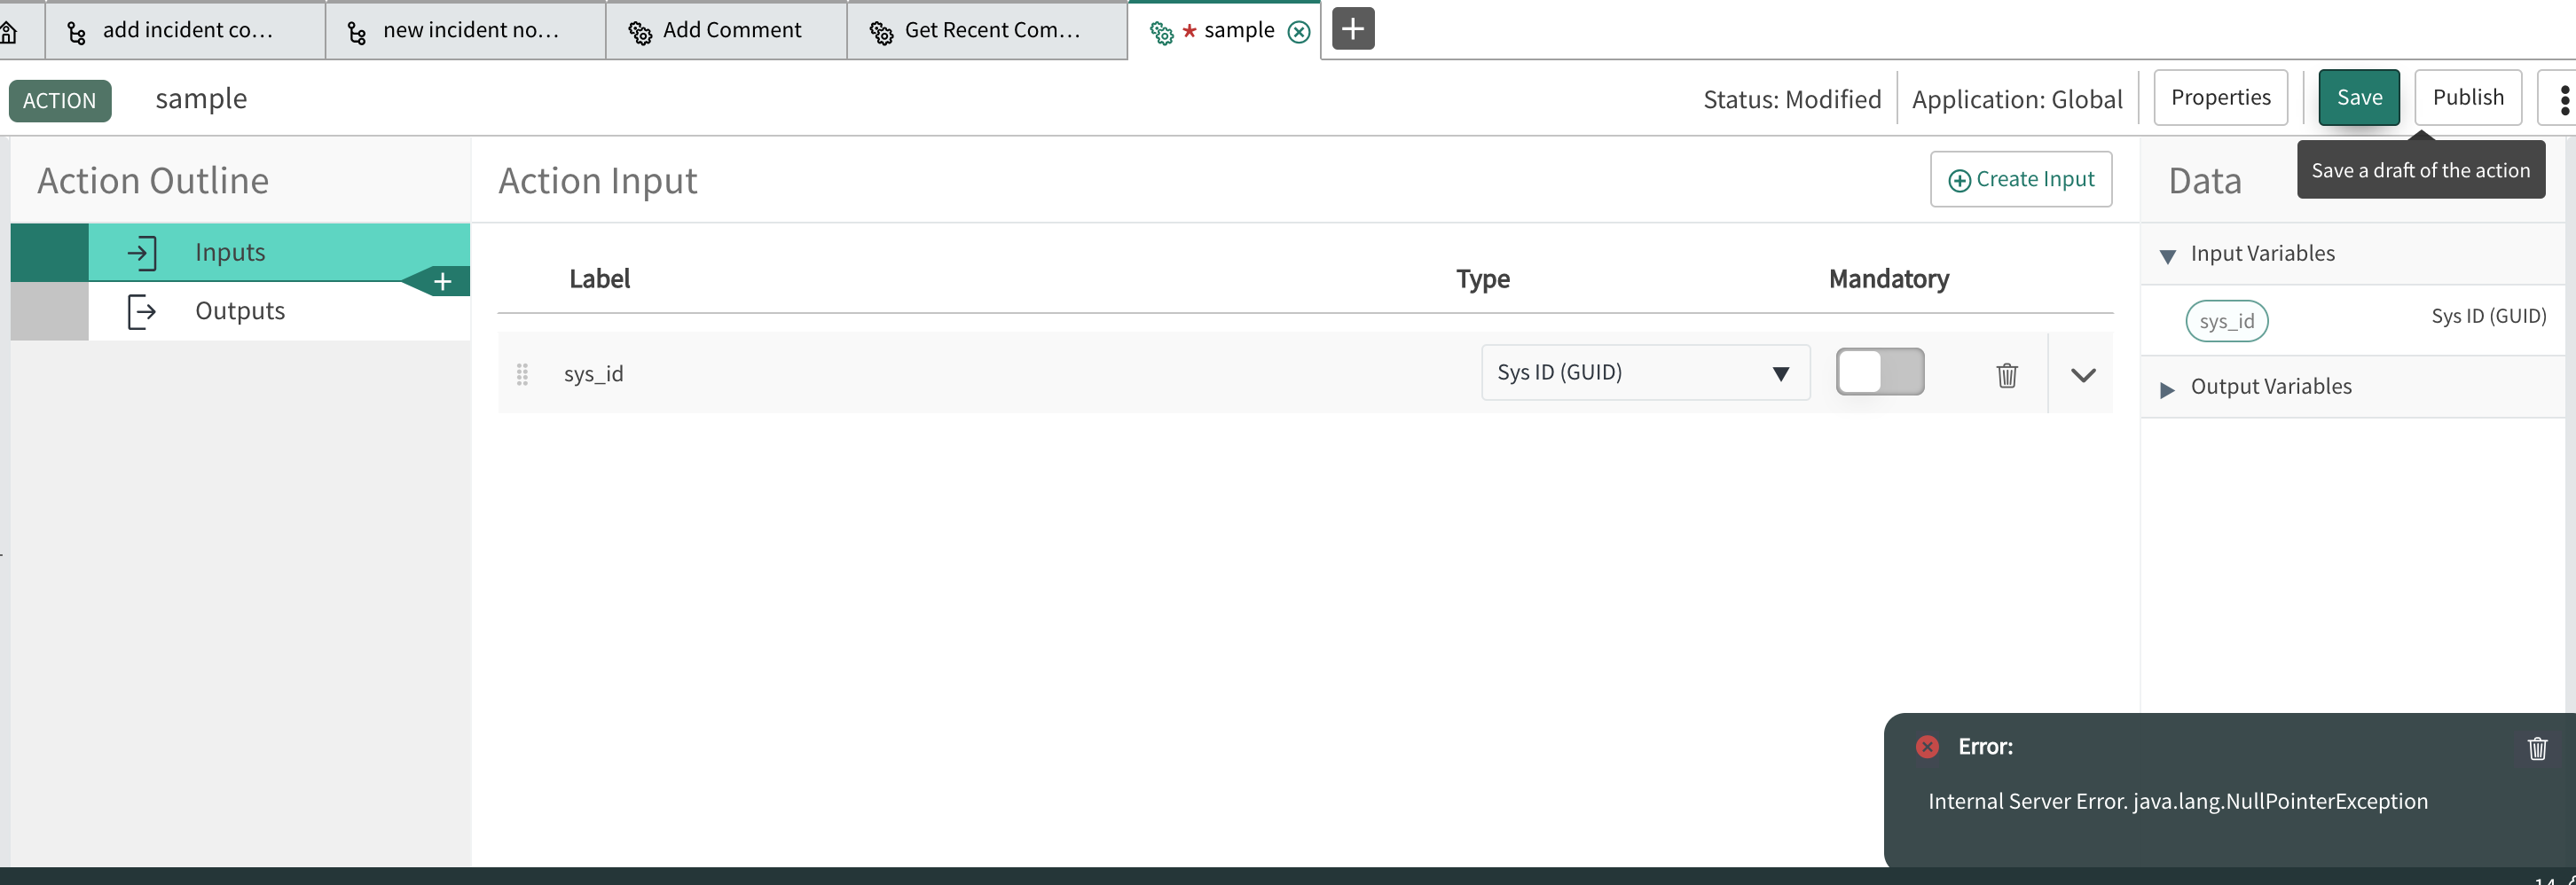Click the Label column header
This screenshot has height=885, width=2576.
click(x=599, y=279)
